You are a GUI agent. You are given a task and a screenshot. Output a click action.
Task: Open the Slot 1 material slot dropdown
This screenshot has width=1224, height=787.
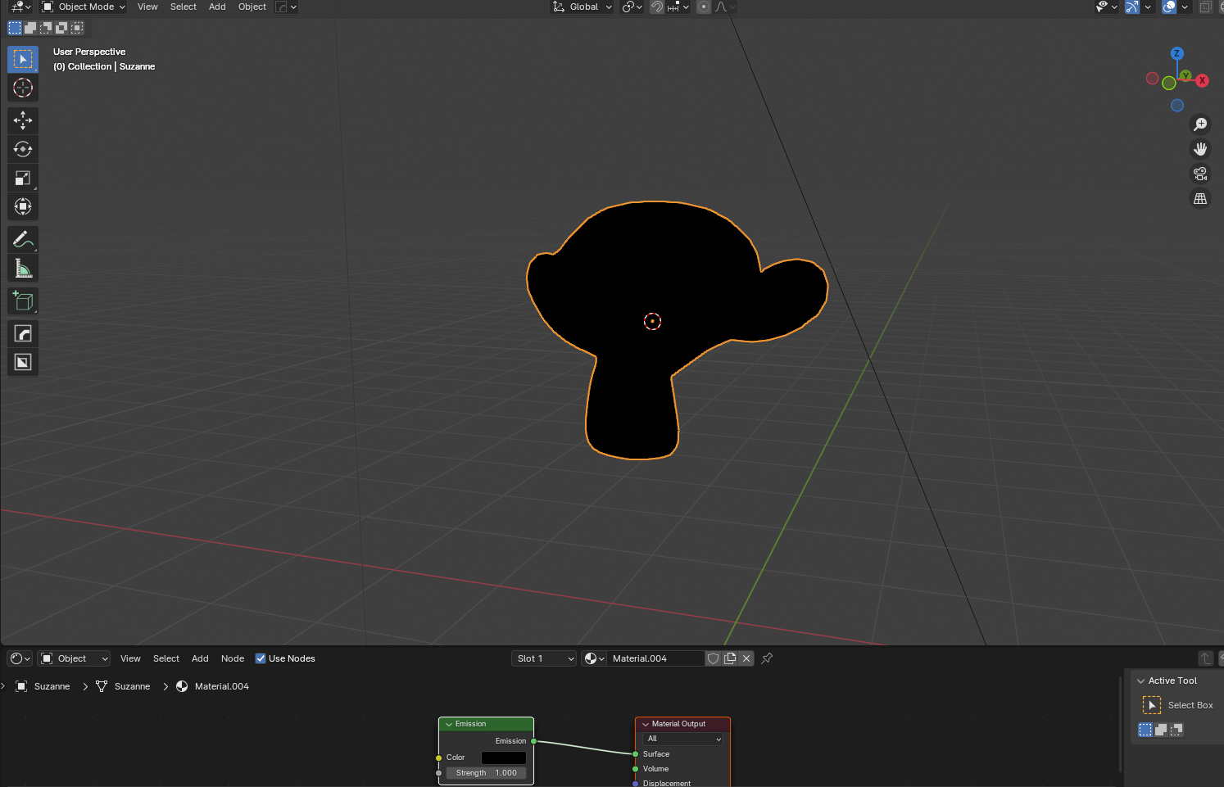[543, 658]
